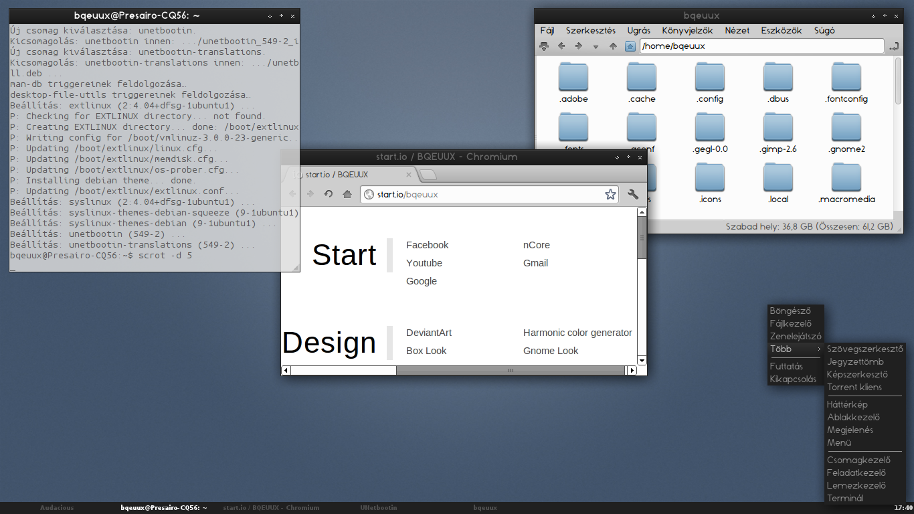
Task: Select Csomagkezelő in the submenu
Action: tap(865, 460)
